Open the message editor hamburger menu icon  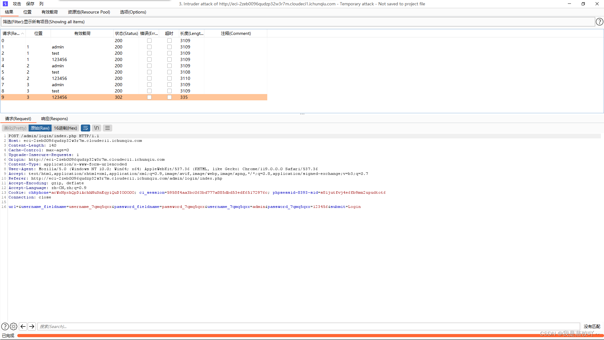point(108,128)
